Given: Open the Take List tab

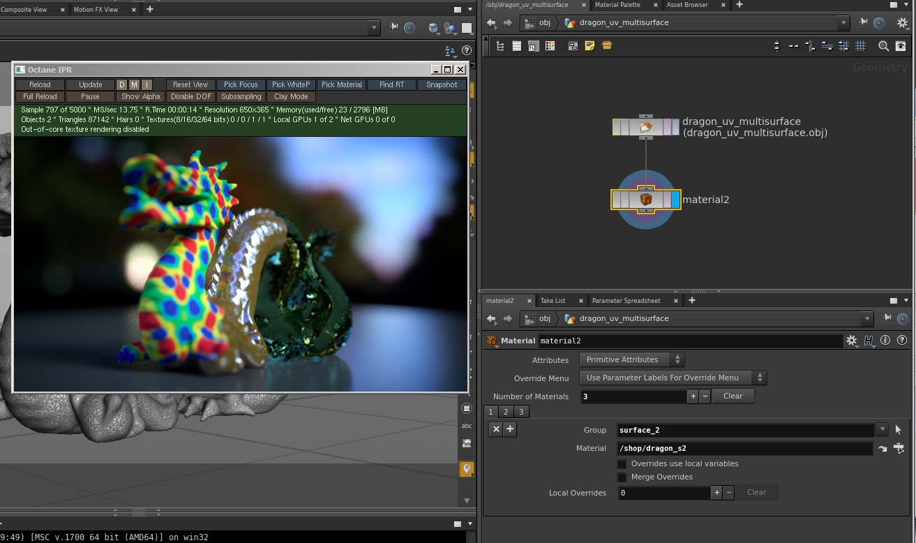Looking at the screenshot, I should (x=553, y=301).
